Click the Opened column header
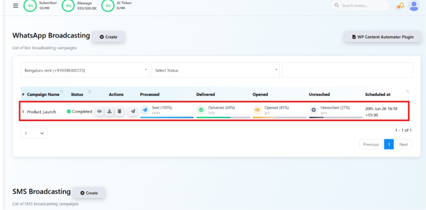426x210 pixels. 260,95
